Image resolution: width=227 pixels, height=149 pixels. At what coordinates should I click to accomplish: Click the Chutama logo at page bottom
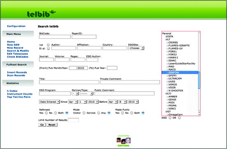pos(123,141)
